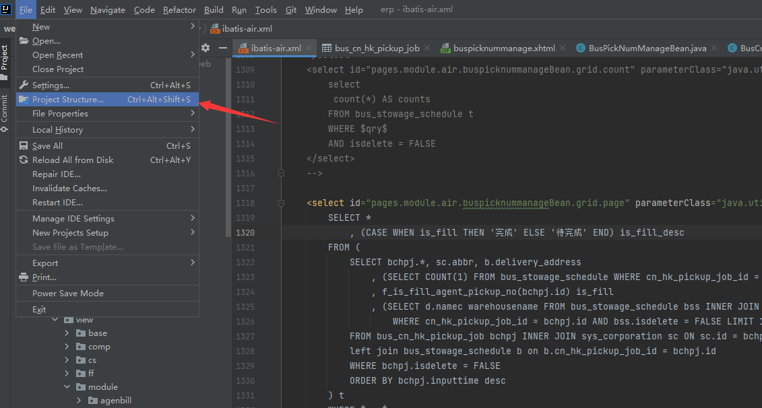Expand the Export submenu

(193, 263)
